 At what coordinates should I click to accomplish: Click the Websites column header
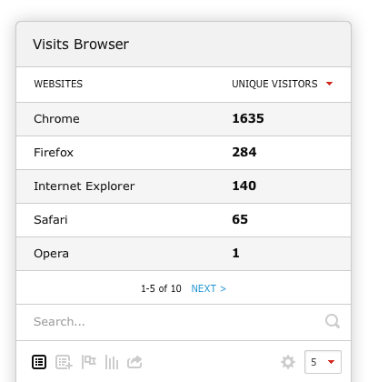[58, 84]
